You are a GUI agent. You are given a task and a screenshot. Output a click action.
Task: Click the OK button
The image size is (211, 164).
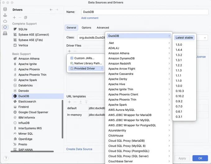[x=200, y=158]
